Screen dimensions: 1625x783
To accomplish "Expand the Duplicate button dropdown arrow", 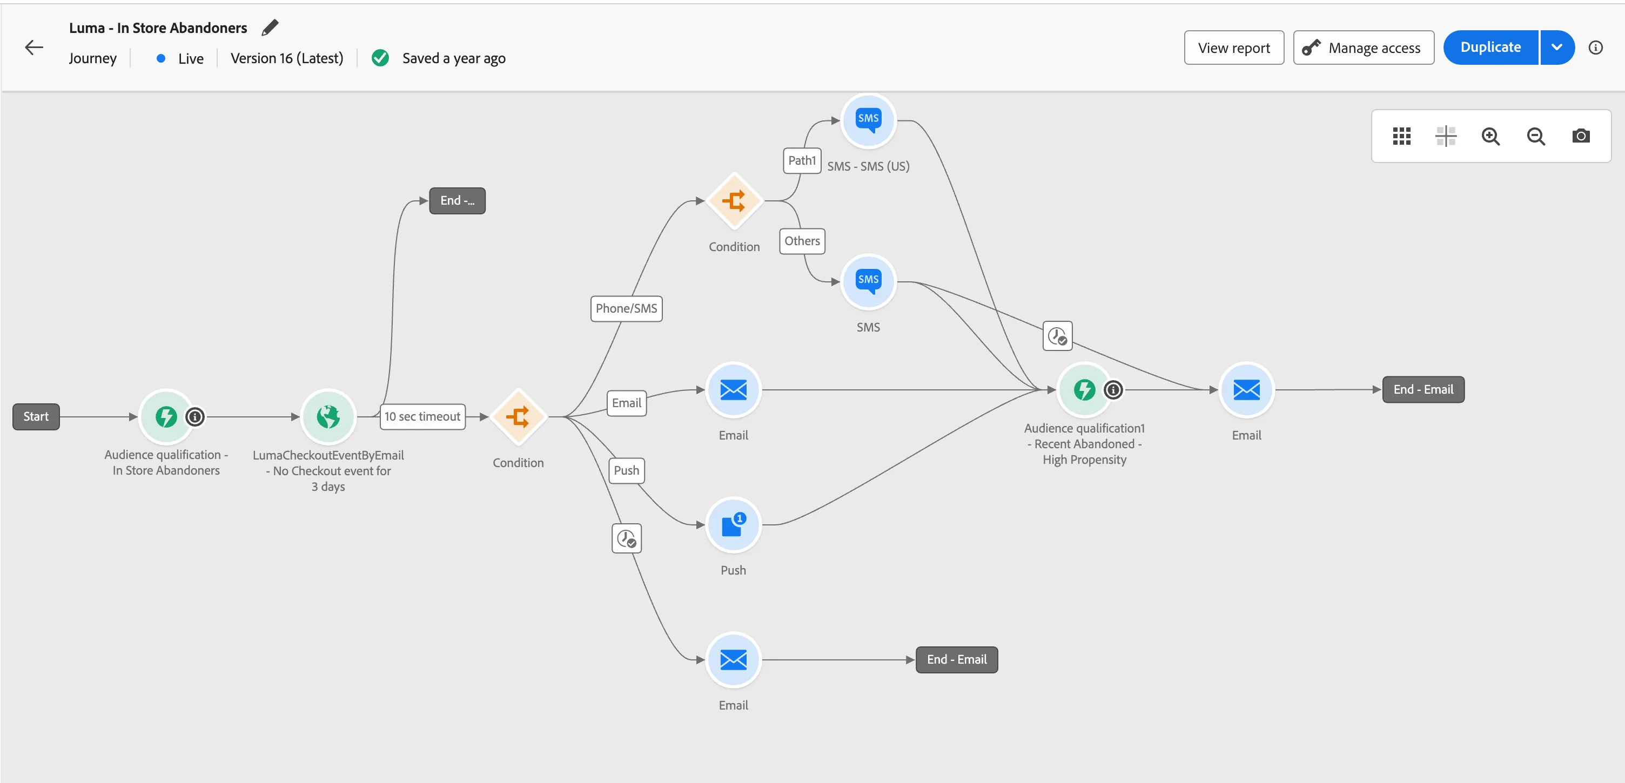I will pyautogui.click(x=1556, y=48).
